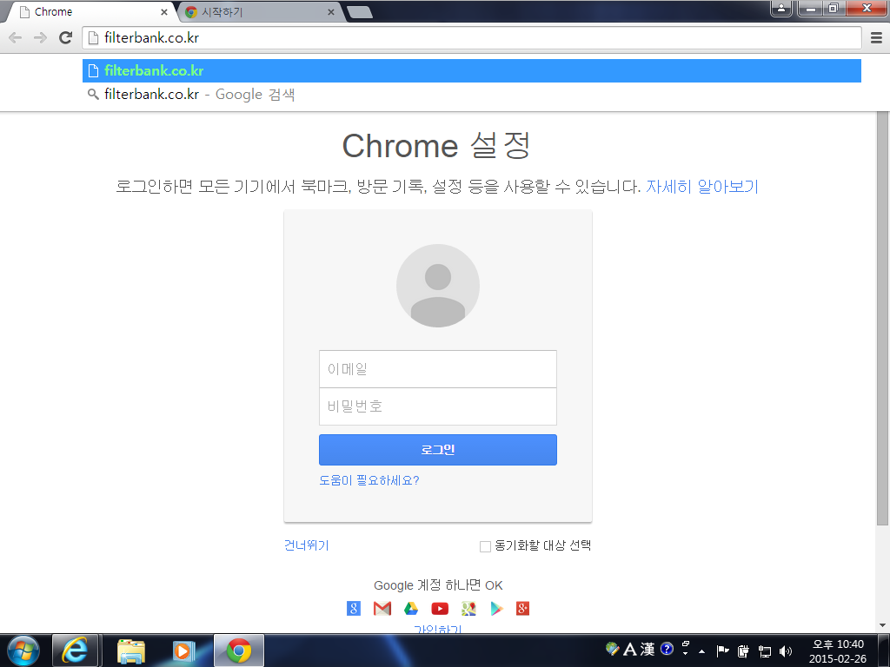Open the IME language bar options arrow
The width and height of the screenshot is (890, 667).
(x=686, y=653)
